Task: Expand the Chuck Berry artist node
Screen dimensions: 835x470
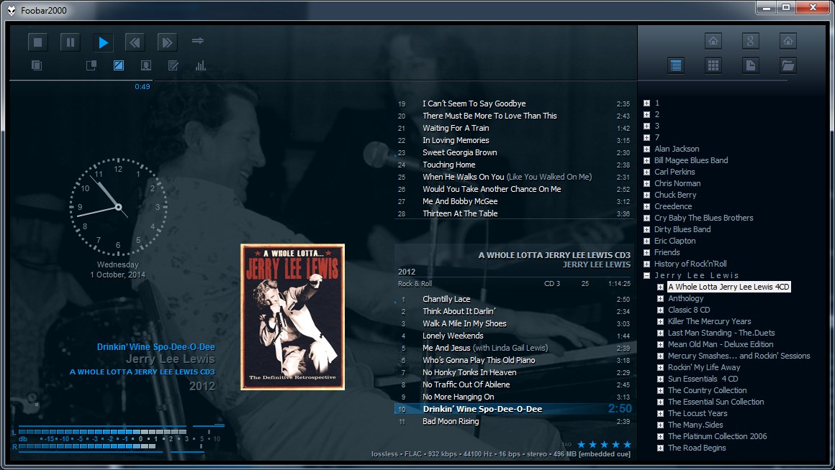Action: (646, 195)
